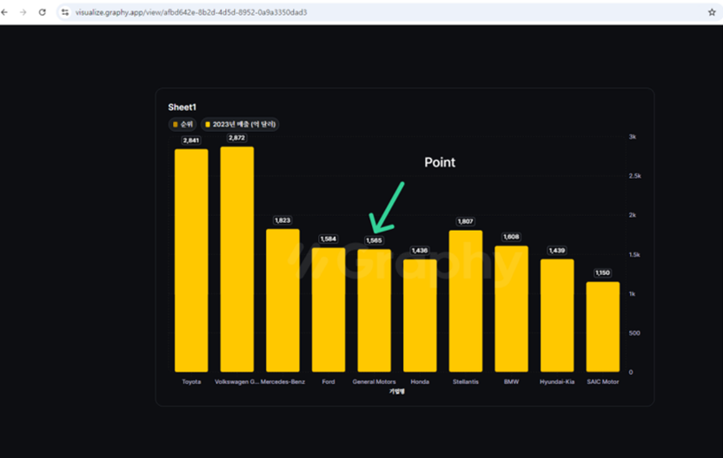This screenshot has height=458, width=723.
Task: Click the Hyundai-Kia axis label
Action: (557, 382)
